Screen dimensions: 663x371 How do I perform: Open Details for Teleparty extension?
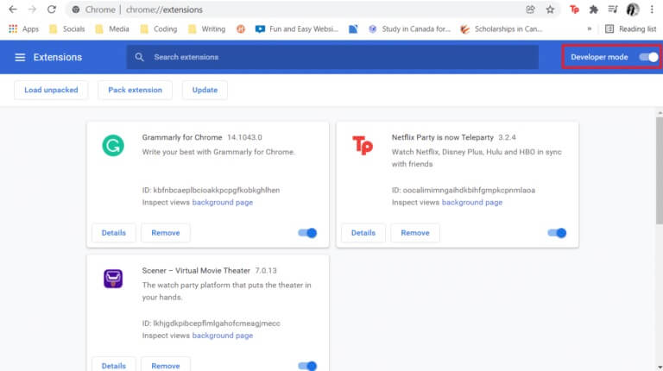click(x=363, y=233)
